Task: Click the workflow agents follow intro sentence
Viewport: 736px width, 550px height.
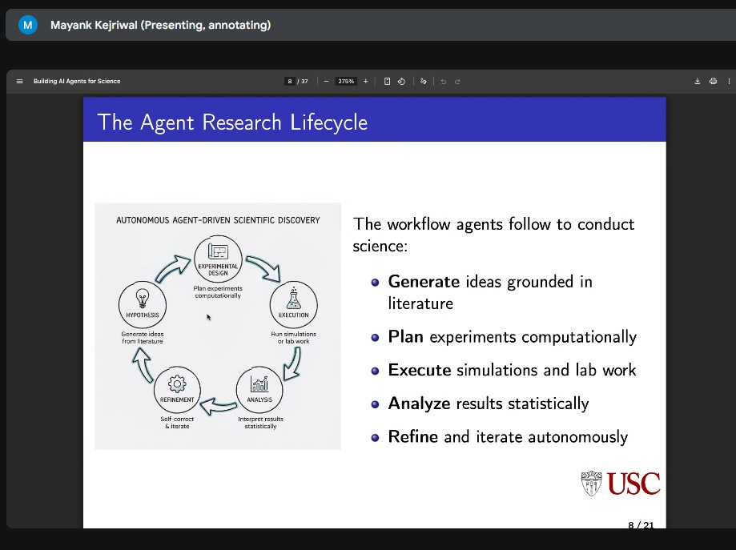Action: tap(493, 235)
